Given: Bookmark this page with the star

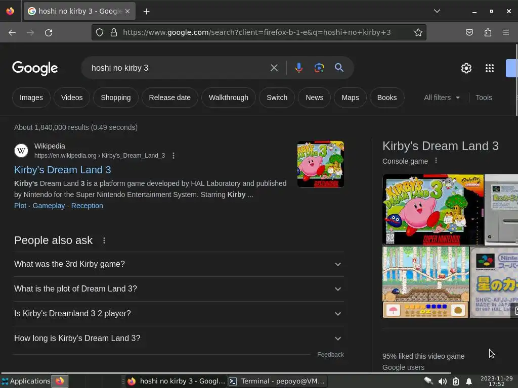Looking at the screenshot, I should (418, 32).
